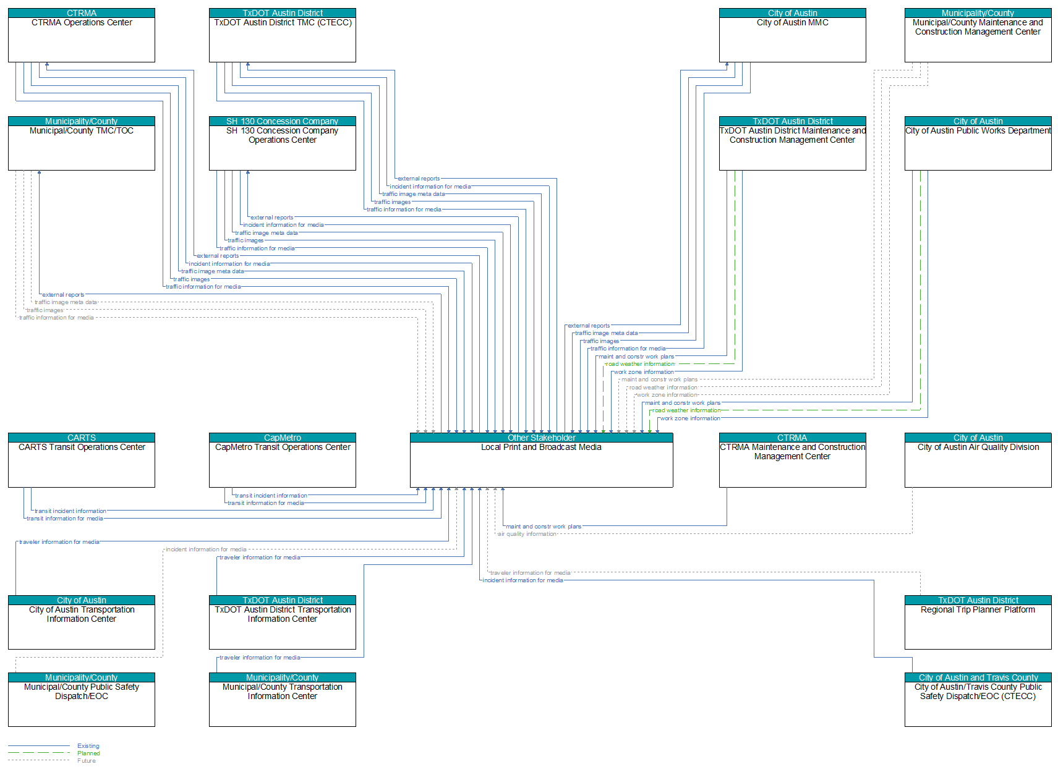Click 'air quality information' flow label
The height and width of the screenshot is (772, 1058).
[x=527, y=534]
